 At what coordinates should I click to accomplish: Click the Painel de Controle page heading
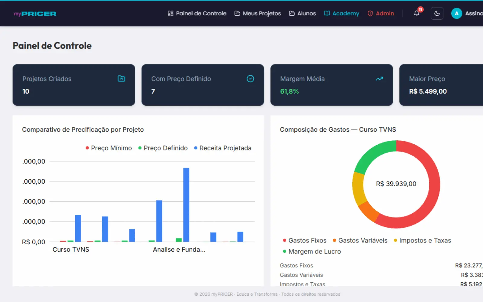click(x=52, y=46)
